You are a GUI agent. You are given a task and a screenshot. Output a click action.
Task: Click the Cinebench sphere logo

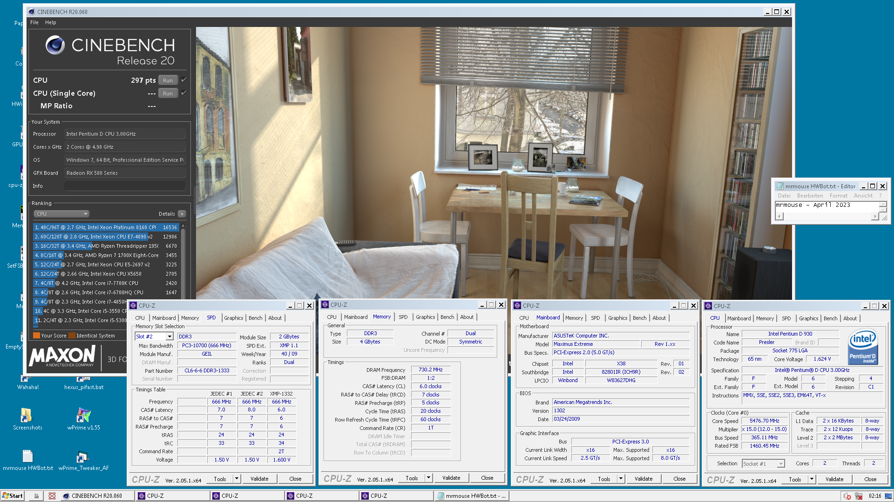55,45
